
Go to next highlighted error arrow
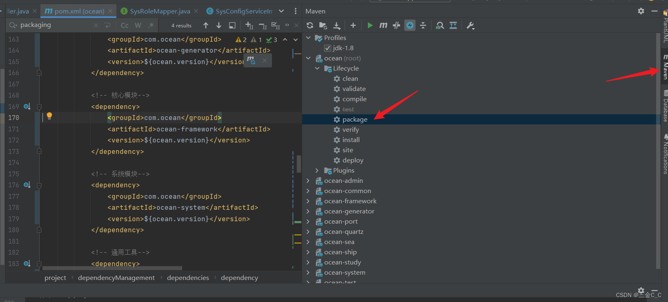[x=296, y=40]
